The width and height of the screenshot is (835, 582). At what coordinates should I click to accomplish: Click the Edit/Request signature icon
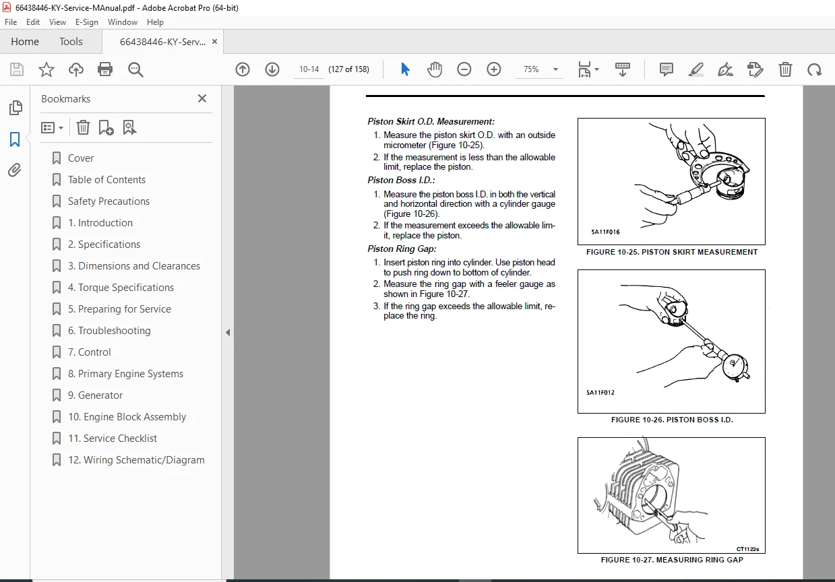point(755,69)
